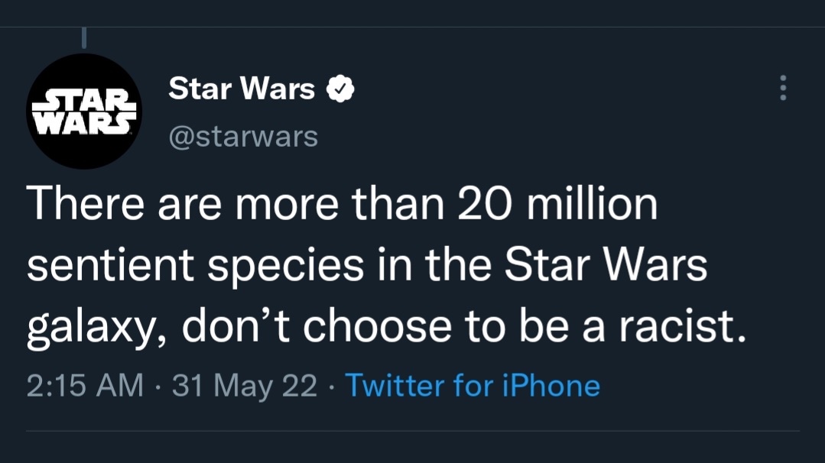Click the Twitter for iPhone source link
The image size is (825, 463).
473,385
